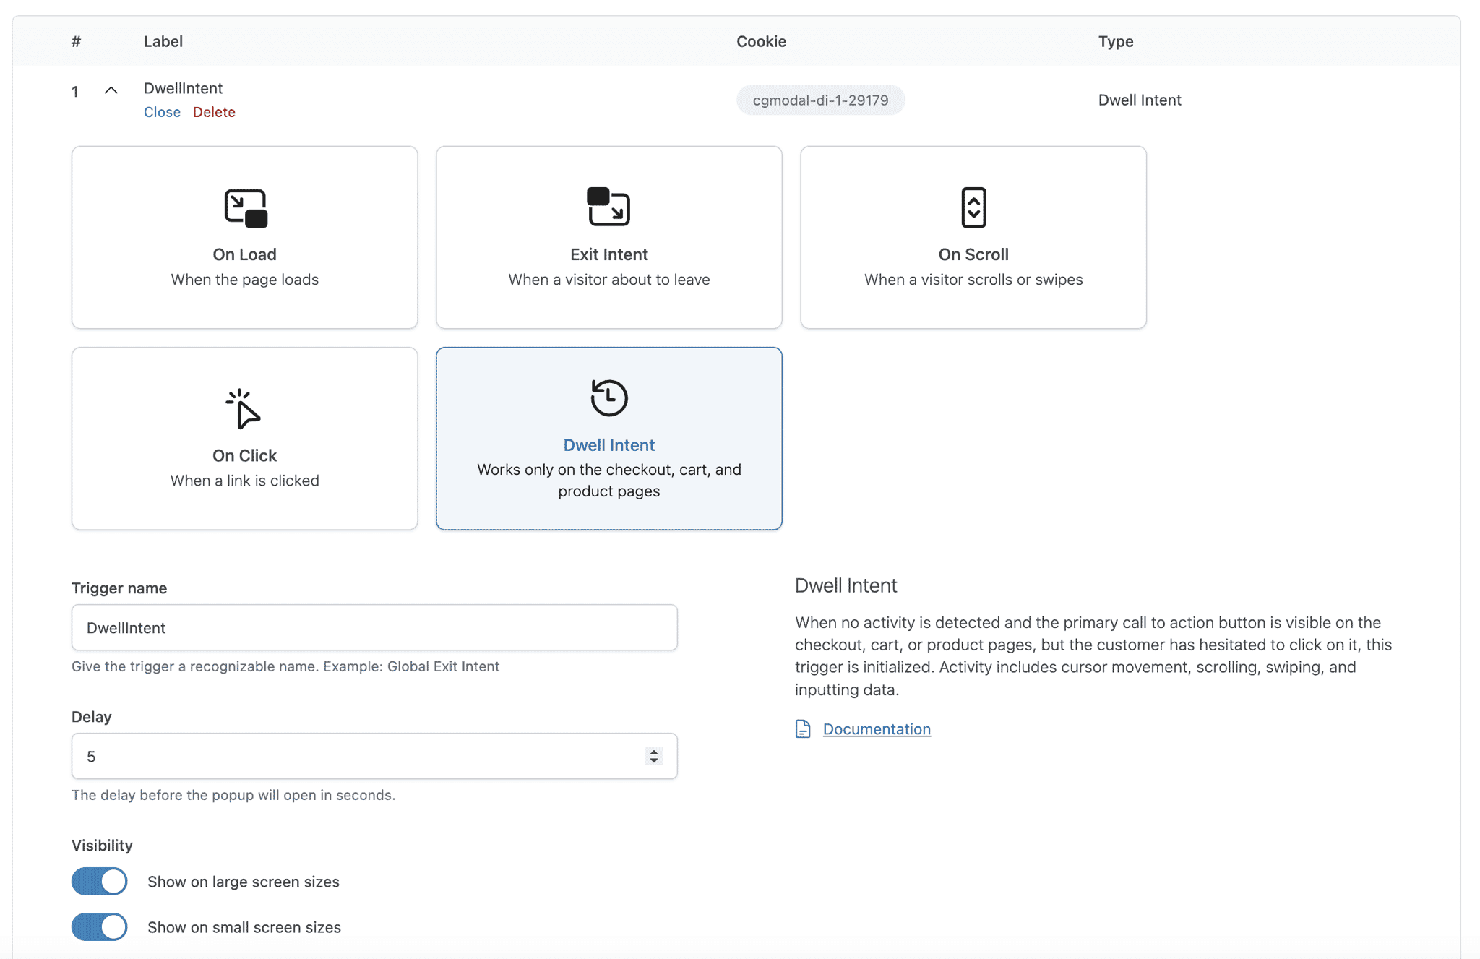Click the 'When a link is clicked' text
Viewport: 1480px width, 959px height.
tap(244, 481)
